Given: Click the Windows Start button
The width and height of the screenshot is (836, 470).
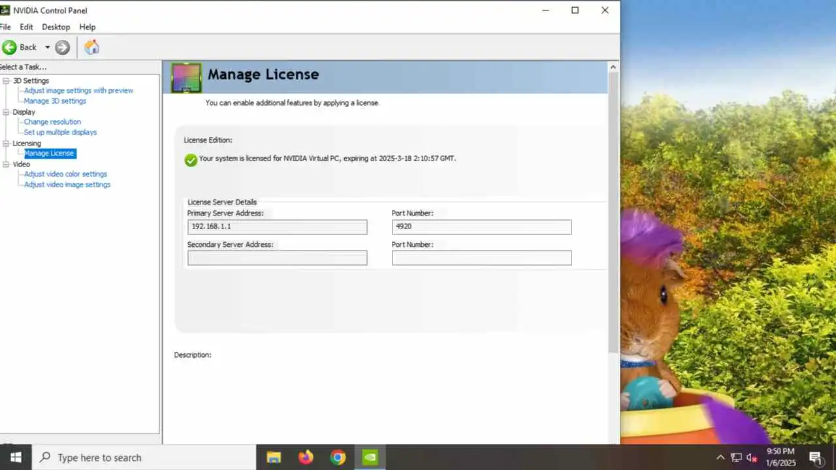Looking at the screenshot, I should 16,457.
